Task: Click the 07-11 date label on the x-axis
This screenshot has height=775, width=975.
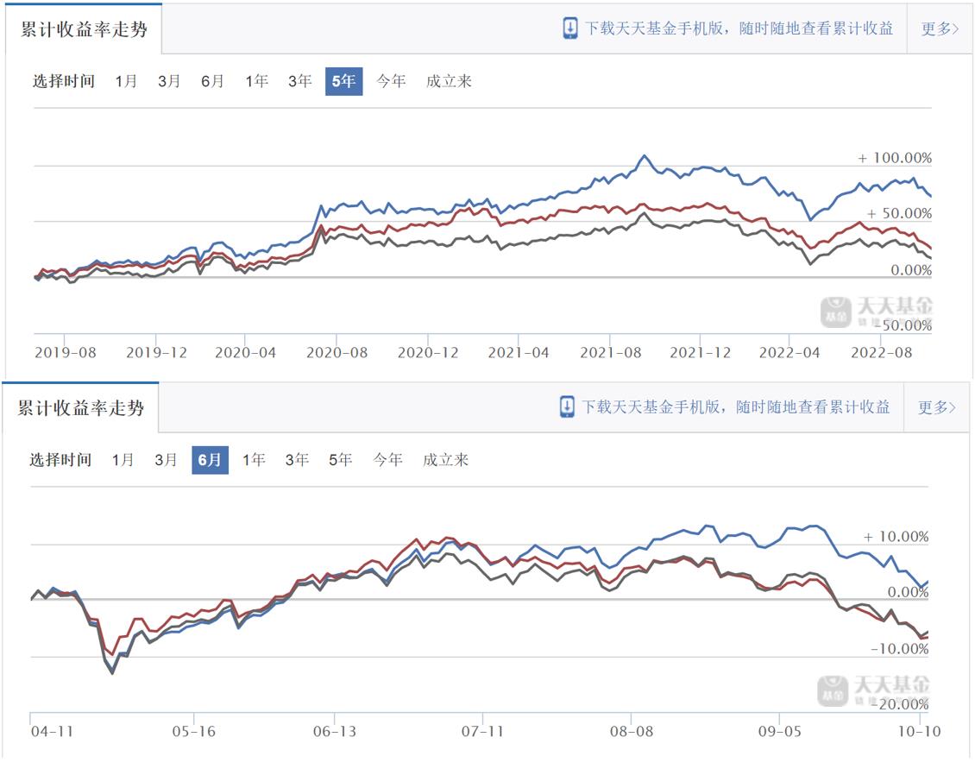Action: (483, 732)
